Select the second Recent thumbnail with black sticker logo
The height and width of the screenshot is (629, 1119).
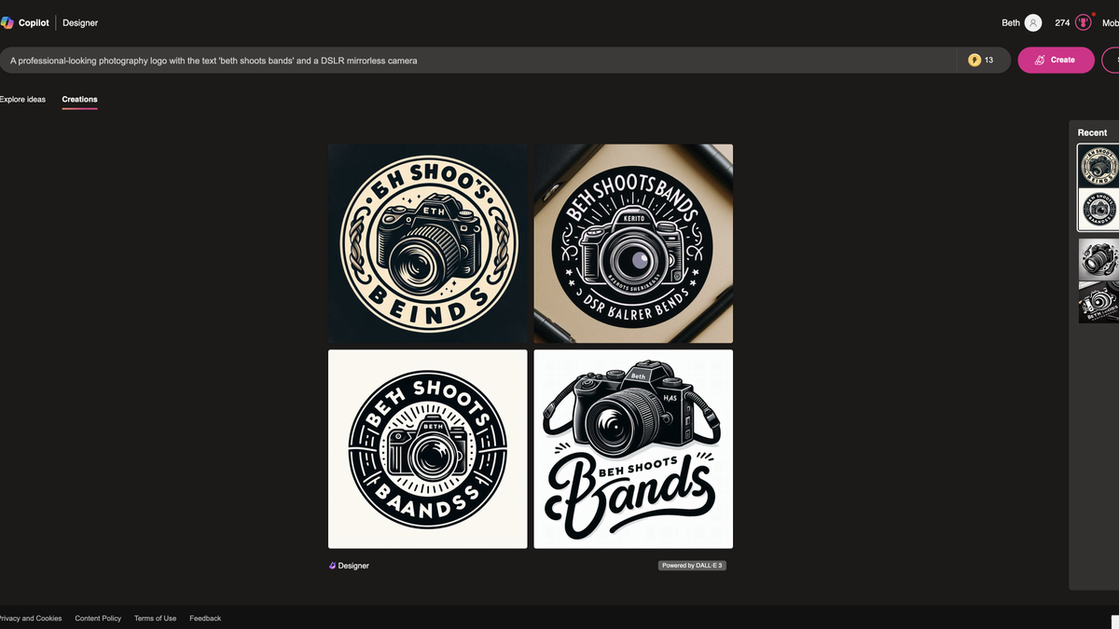pyautogui.click(x=1098, y=209)
